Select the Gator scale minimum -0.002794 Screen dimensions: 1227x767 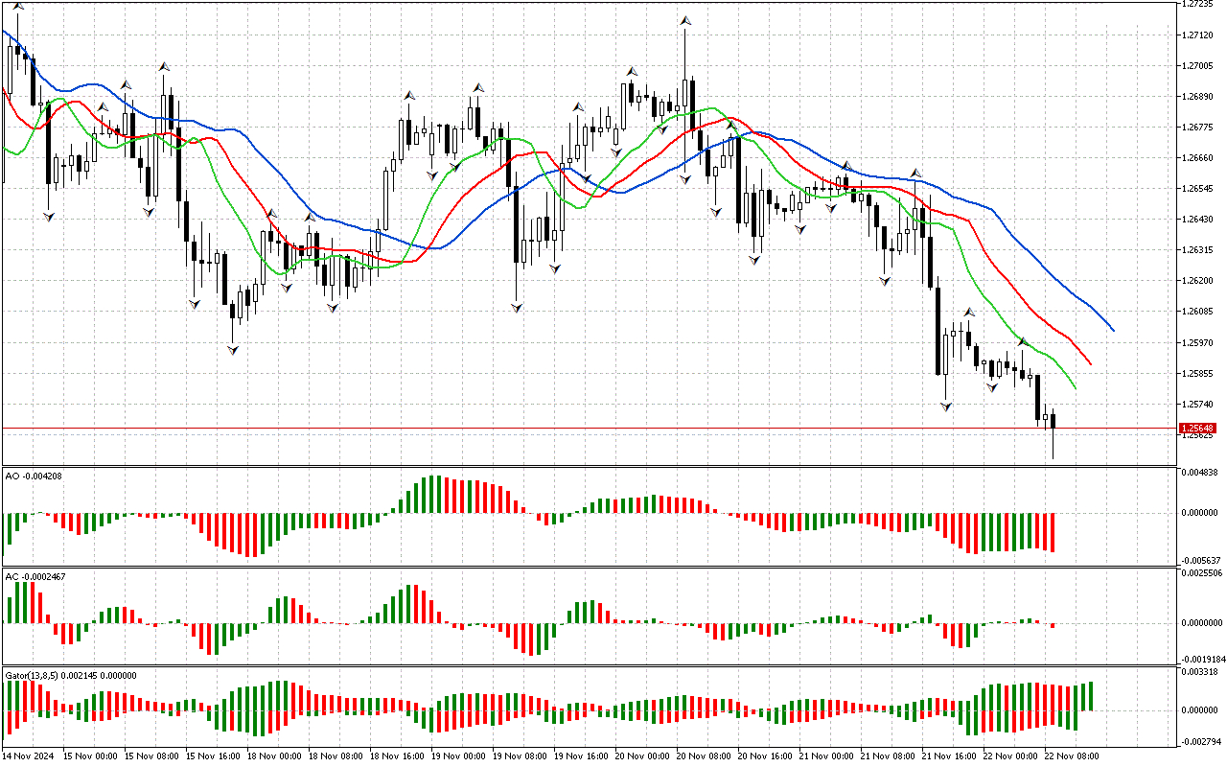tap(1199, 740)
